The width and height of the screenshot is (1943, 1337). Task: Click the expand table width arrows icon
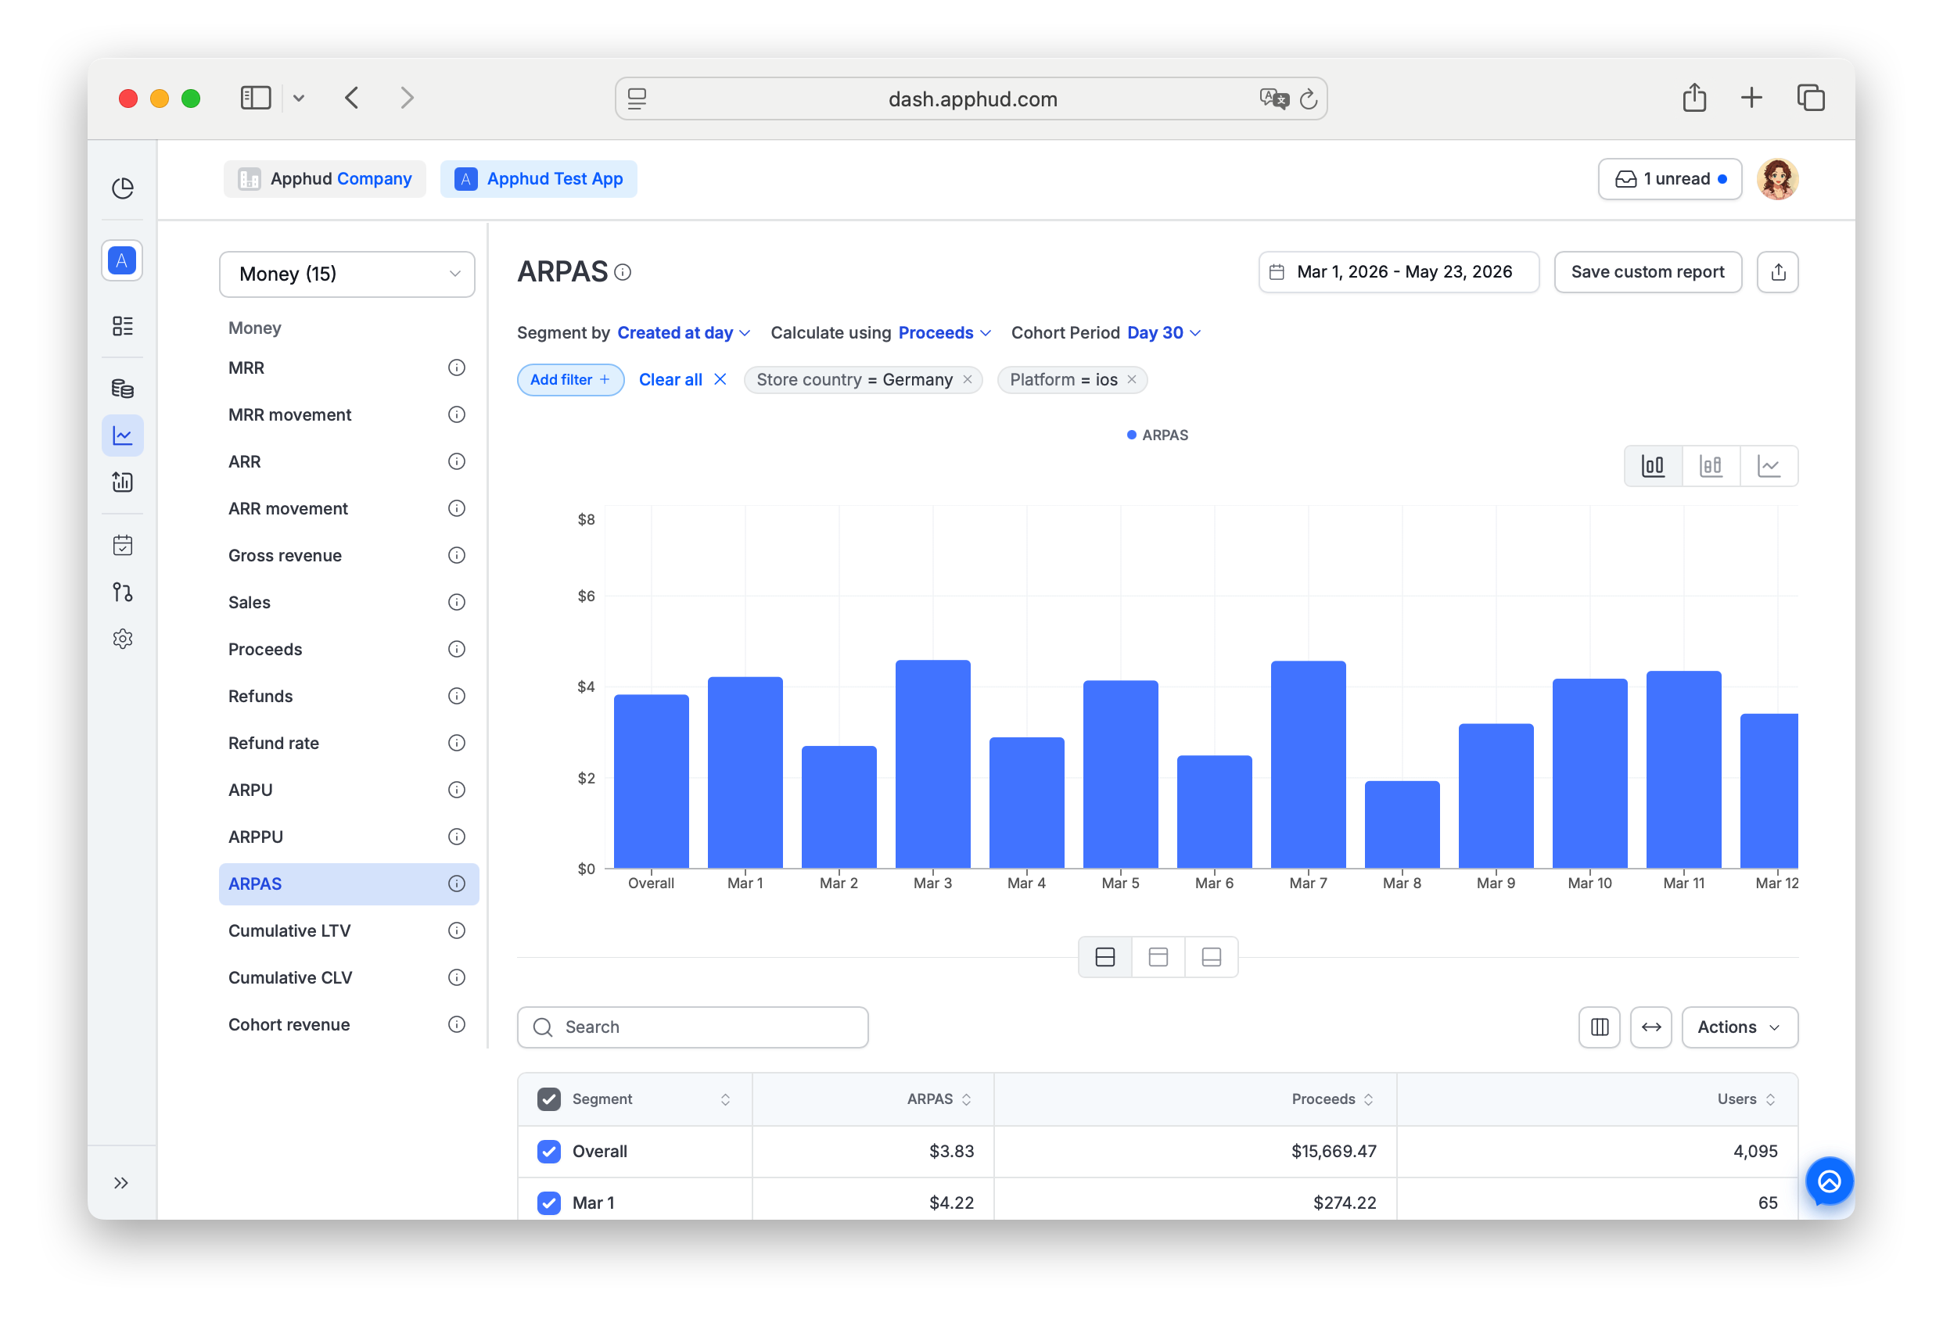point(1651,1028)
